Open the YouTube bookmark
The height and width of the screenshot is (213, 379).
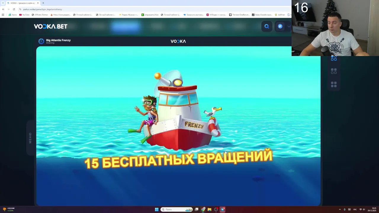tap(24, 15)
